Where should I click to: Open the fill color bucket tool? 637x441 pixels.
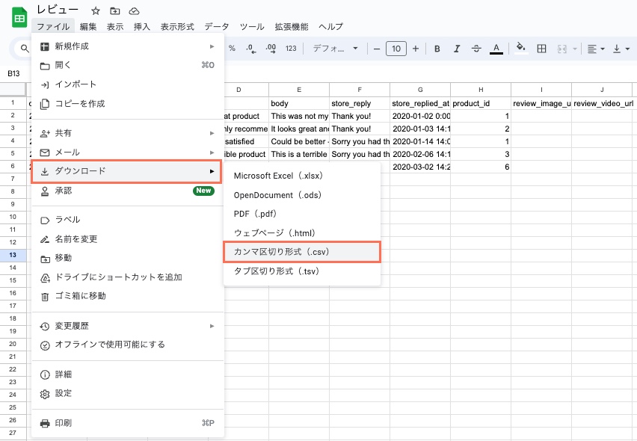point(521,49)
